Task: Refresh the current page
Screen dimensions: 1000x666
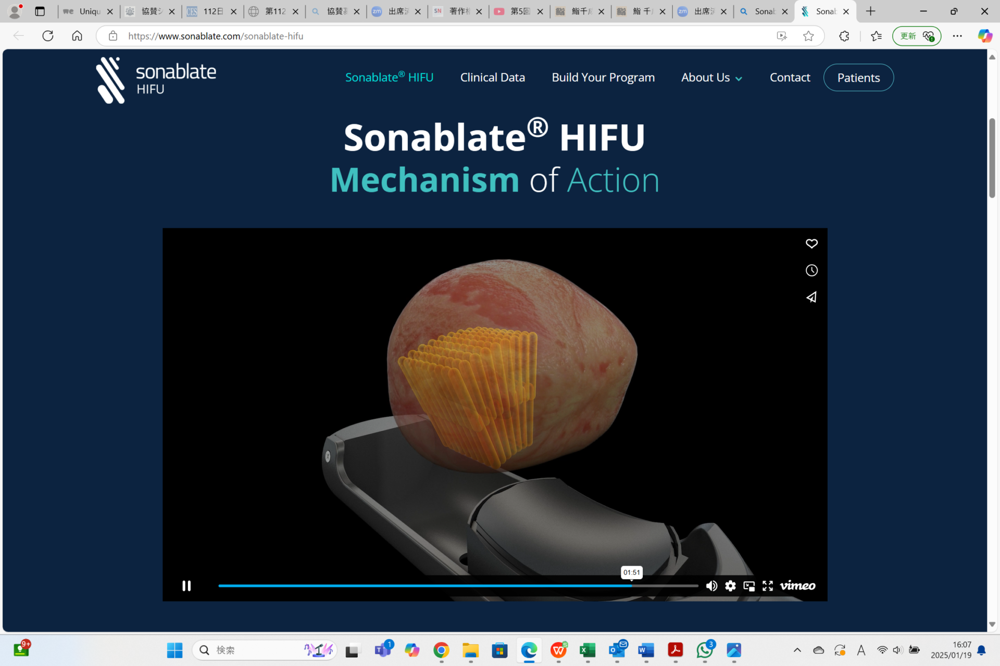Action: click(48, 36)
